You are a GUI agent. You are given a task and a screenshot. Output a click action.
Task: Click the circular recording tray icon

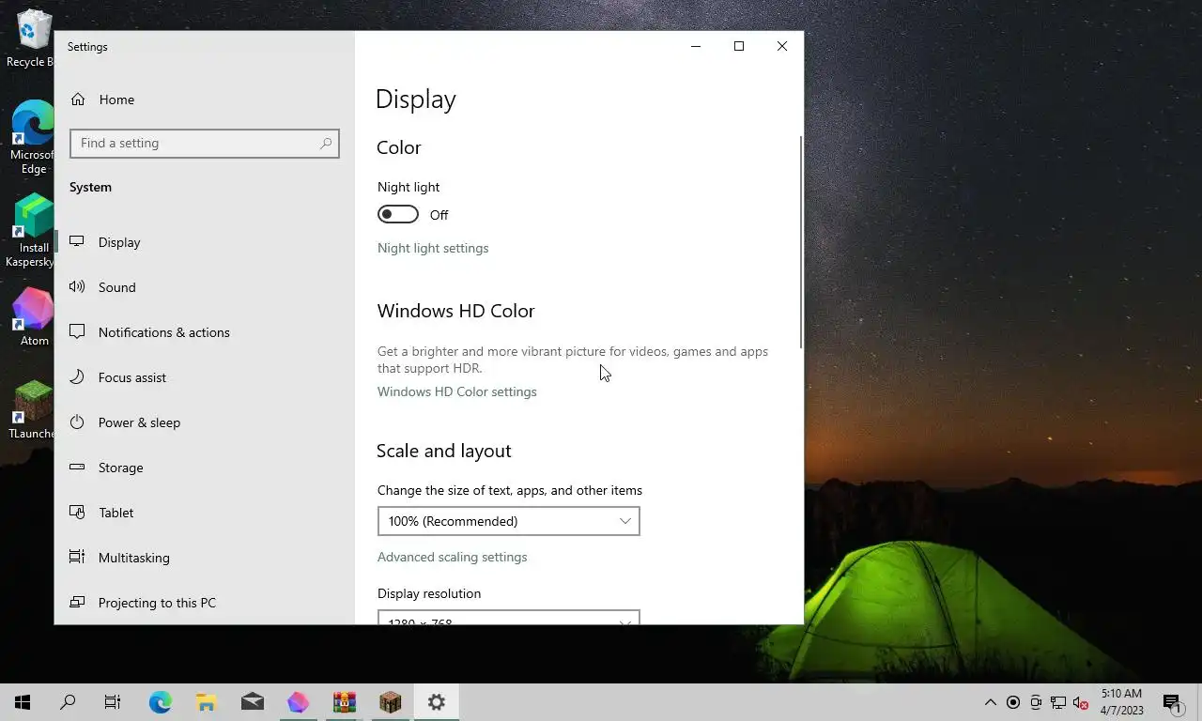point(1013,702)
